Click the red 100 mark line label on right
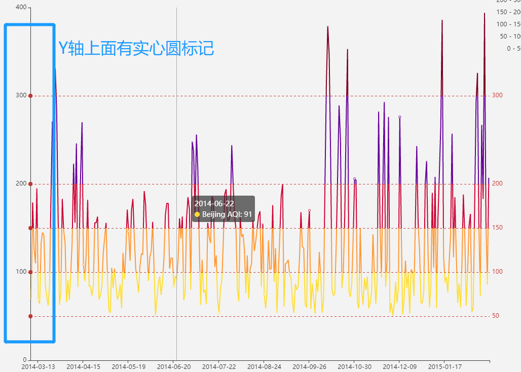The image size is (521, 372). (x=497, y=272)
